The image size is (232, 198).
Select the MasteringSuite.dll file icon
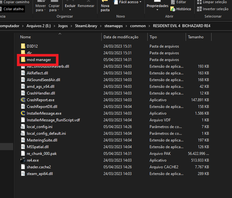23,140
